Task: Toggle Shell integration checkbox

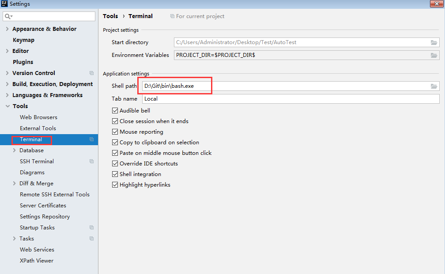Action: point(115,174)
